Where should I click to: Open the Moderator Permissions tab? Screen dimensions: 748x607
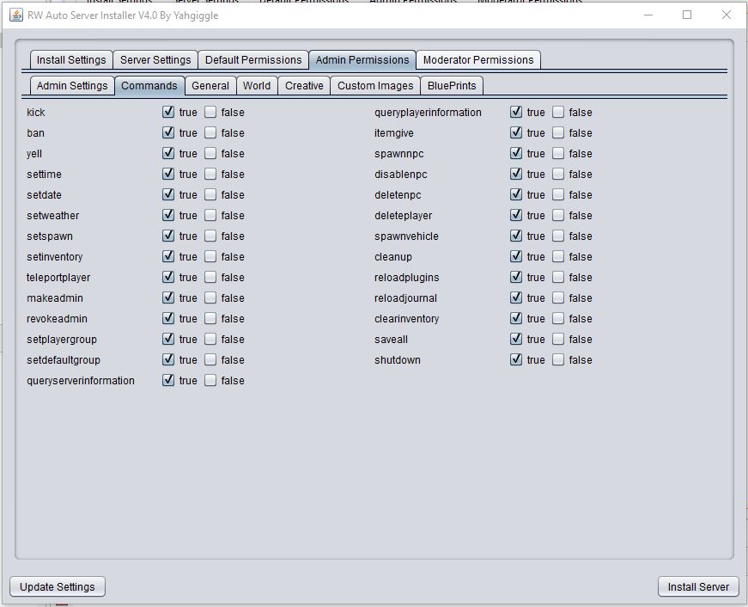478,60
